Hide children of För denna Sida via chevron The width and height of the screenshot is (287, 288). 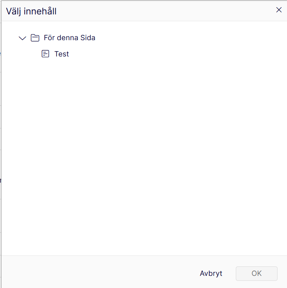[22, 38]
